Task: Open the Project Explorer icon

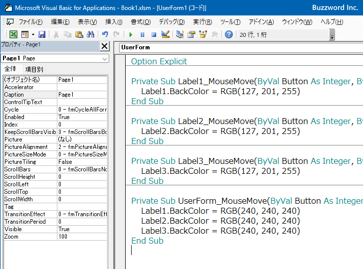Action: coord(180,34)
